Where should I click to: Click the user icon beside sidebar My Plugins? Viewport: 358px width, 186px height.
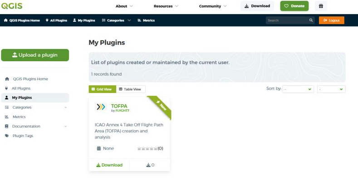[x=7, y=98]
